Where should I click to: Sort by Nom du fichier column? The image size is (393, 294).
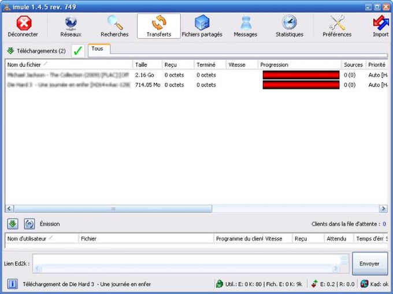pyautogui.click(x=69, y=65)
